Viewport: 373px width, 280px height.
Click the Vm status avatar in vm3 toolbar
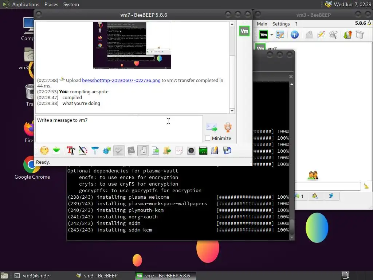coord(264,35)
